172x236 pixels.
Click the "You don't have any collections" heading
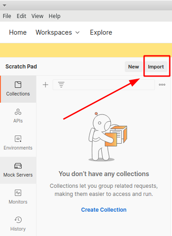[104, 174]
